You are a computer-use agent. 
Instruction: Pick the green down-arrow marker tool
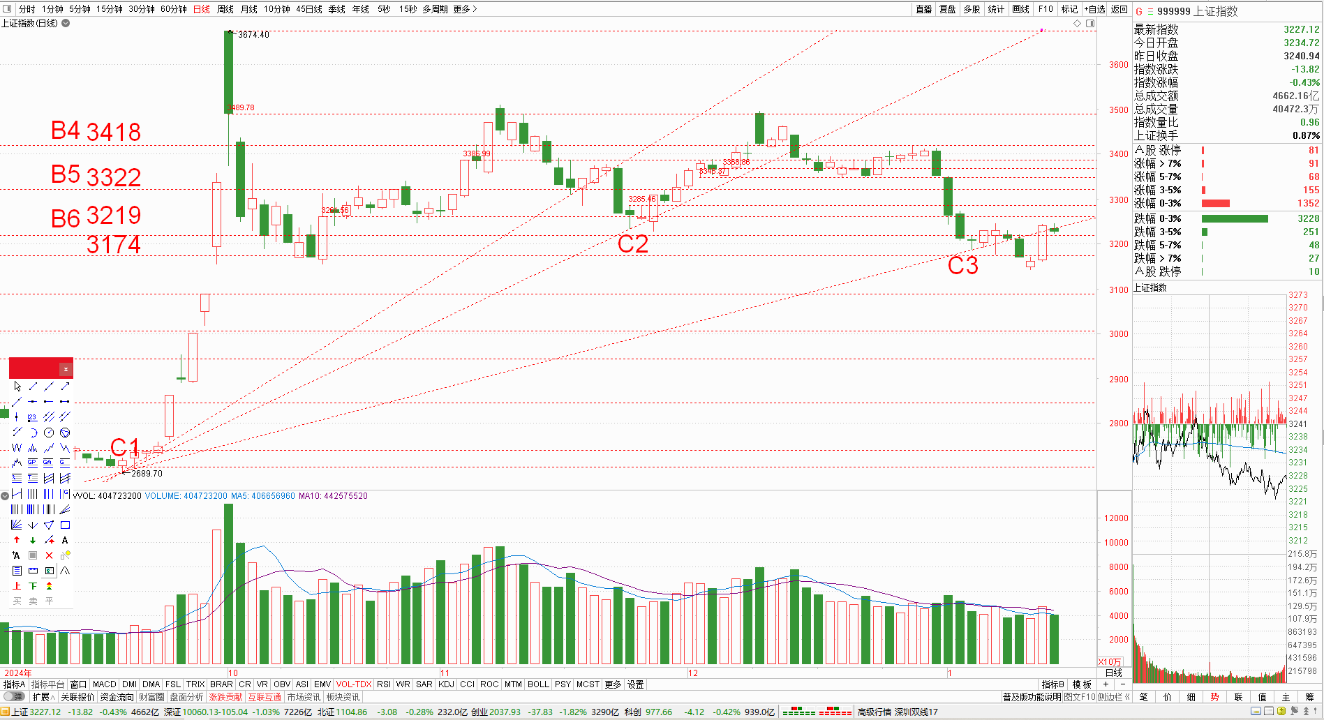[x=33, y=541]
